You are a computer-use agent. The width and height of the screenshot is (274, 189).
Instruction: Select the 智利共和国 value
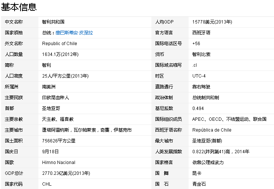[x=53, y=22]
